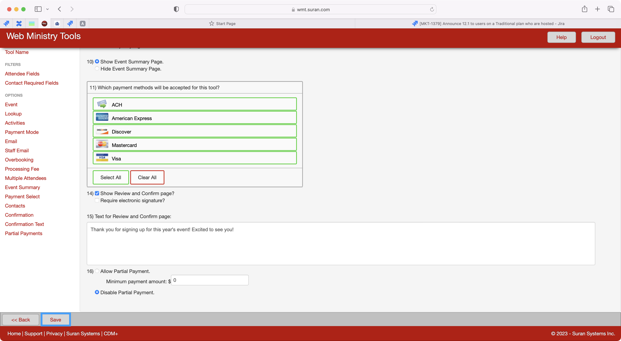Toggle the Mastercard payment method
This screenshot has width=621, height=341.
(x=194, y=145)
